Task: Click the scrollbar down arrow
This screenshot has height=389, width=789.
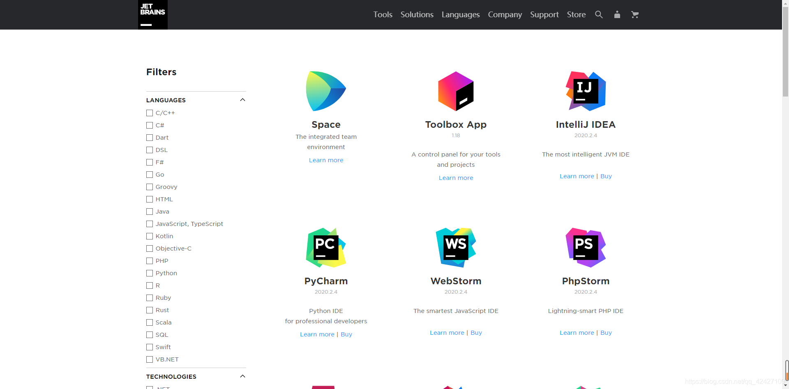Action: pyautogui.click(x=785, y=386)
